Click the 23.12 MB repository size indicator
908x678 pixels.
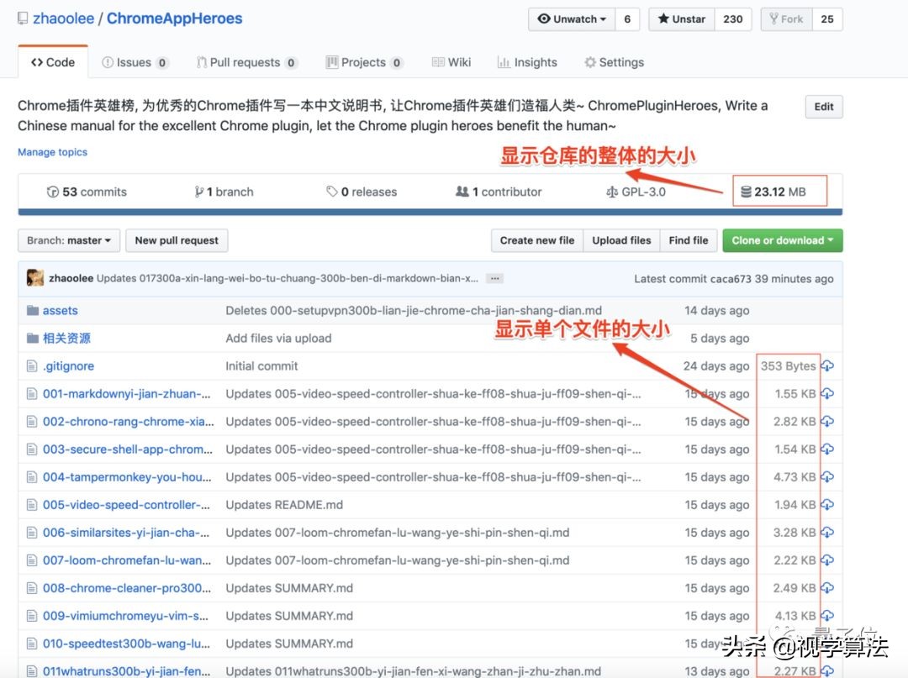pyautogui.click(x=773, y=192)
